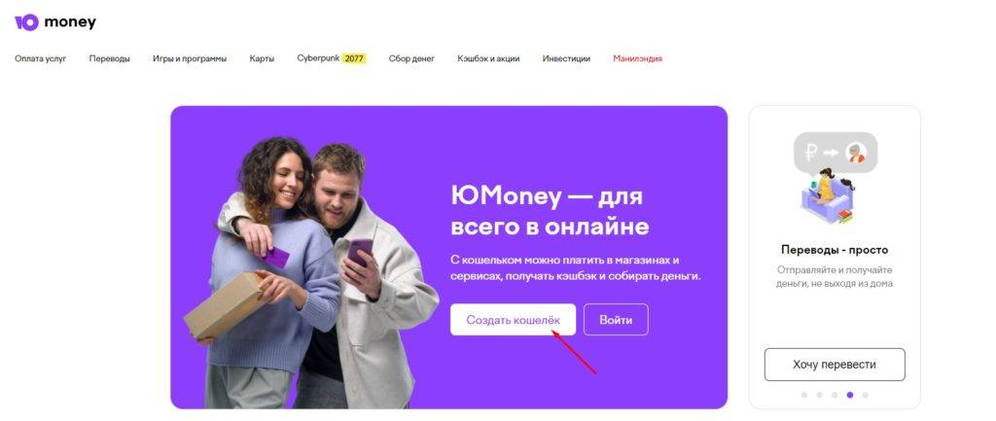The image size is (996, 421).
Task: Click the Войти button
Action: click(x=616, y=320)
